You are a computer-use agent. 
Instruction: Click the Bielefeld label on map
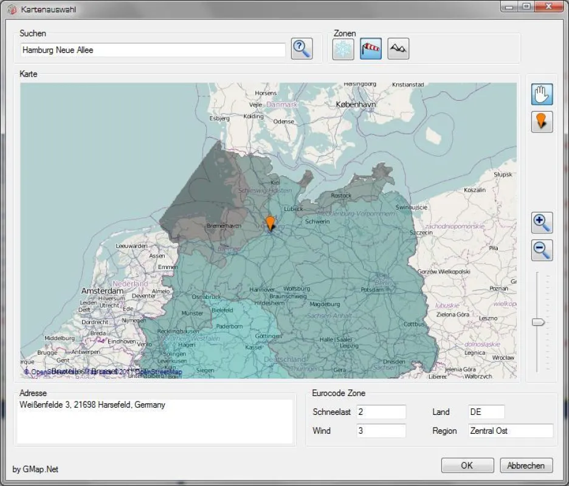(x=222, y=310)
